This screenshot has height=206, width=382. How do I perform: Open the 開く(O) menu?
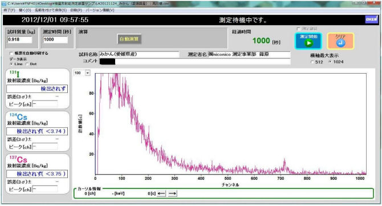coord(25,10)
